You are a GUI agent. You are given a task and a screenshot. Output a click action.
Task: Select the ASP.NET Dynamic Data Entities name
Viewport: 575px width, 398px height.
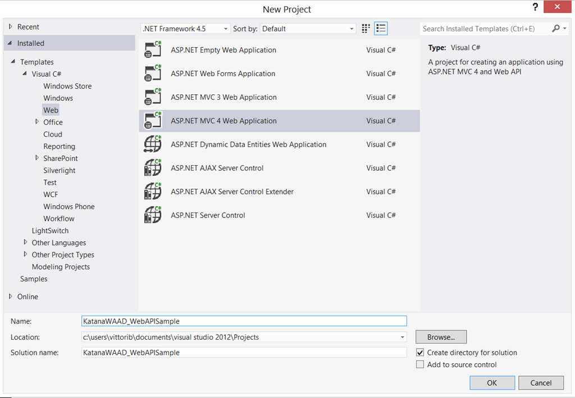248,144
